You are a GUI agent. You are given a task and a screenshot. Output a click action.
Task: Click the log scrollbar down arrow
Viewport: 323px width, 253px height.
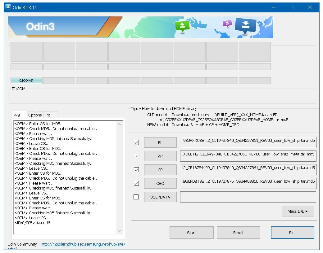[120, 231]
